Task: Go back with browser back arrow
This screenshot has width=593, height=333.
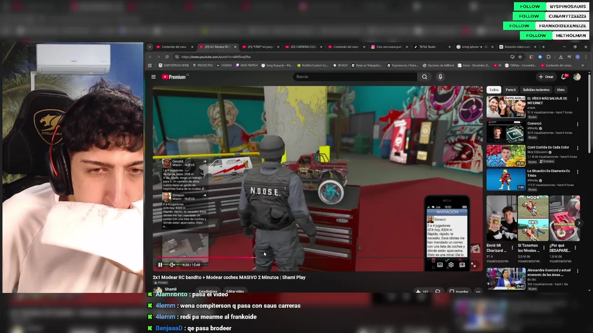Action: 150,57
